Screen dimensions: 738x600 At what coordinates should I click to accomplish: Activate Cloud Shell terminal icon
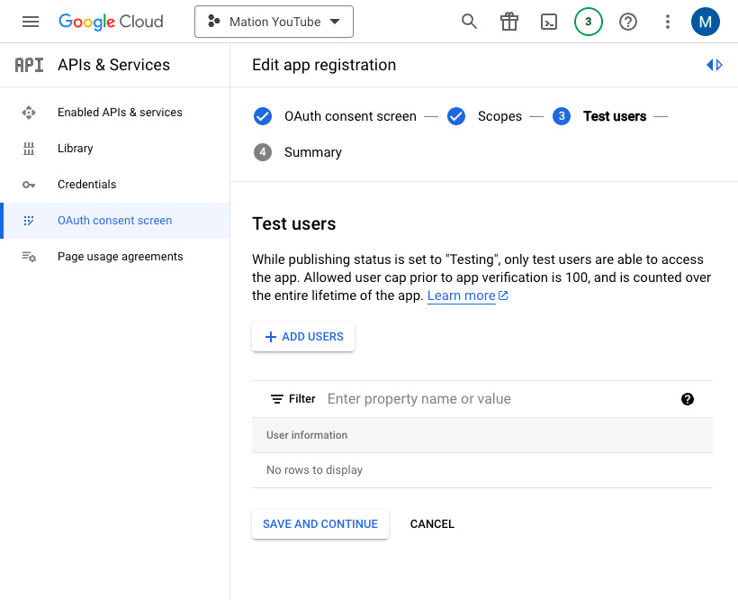[549, 22]
